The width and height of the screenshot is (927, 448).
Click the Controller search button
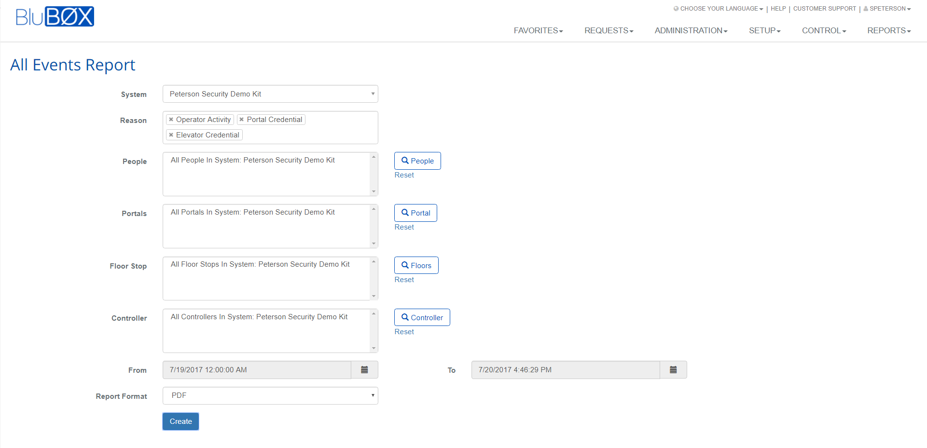tap(422, 318)
